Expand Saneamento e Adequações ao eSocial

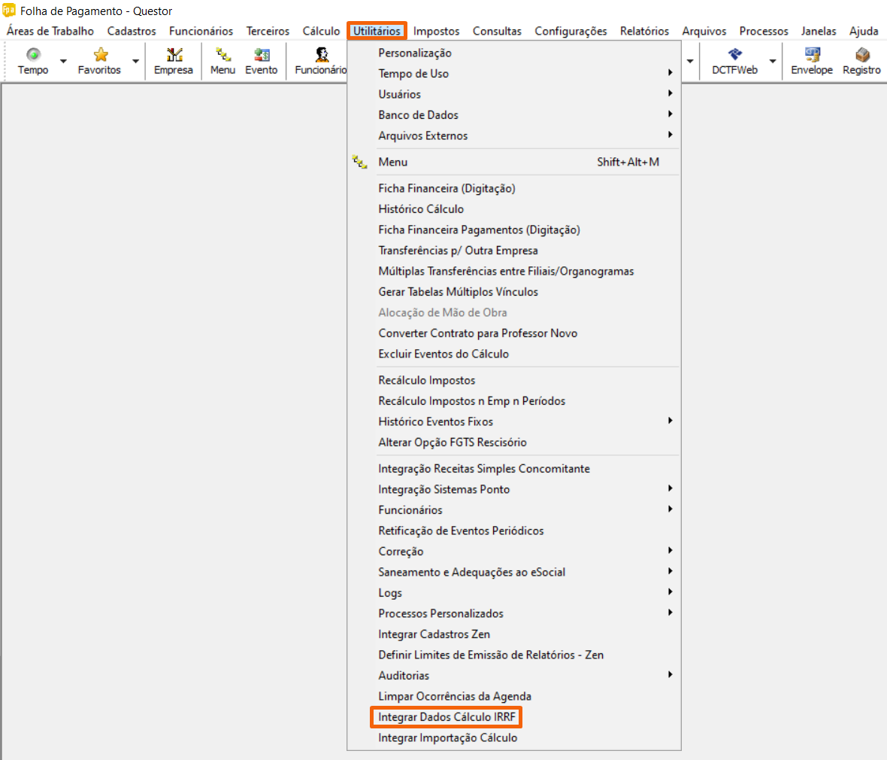pyautogui.click(x=472, y=573)
